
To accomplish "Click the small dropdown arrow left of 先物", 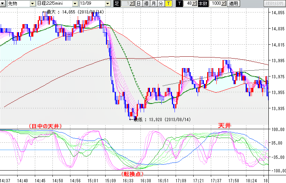I will click(x=3, y=4).
